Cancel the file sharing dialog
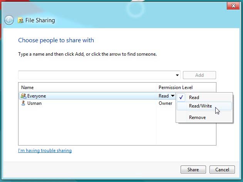Image resolution: width=243 pixels, height=182 pixels. click(x=222, y=170)
